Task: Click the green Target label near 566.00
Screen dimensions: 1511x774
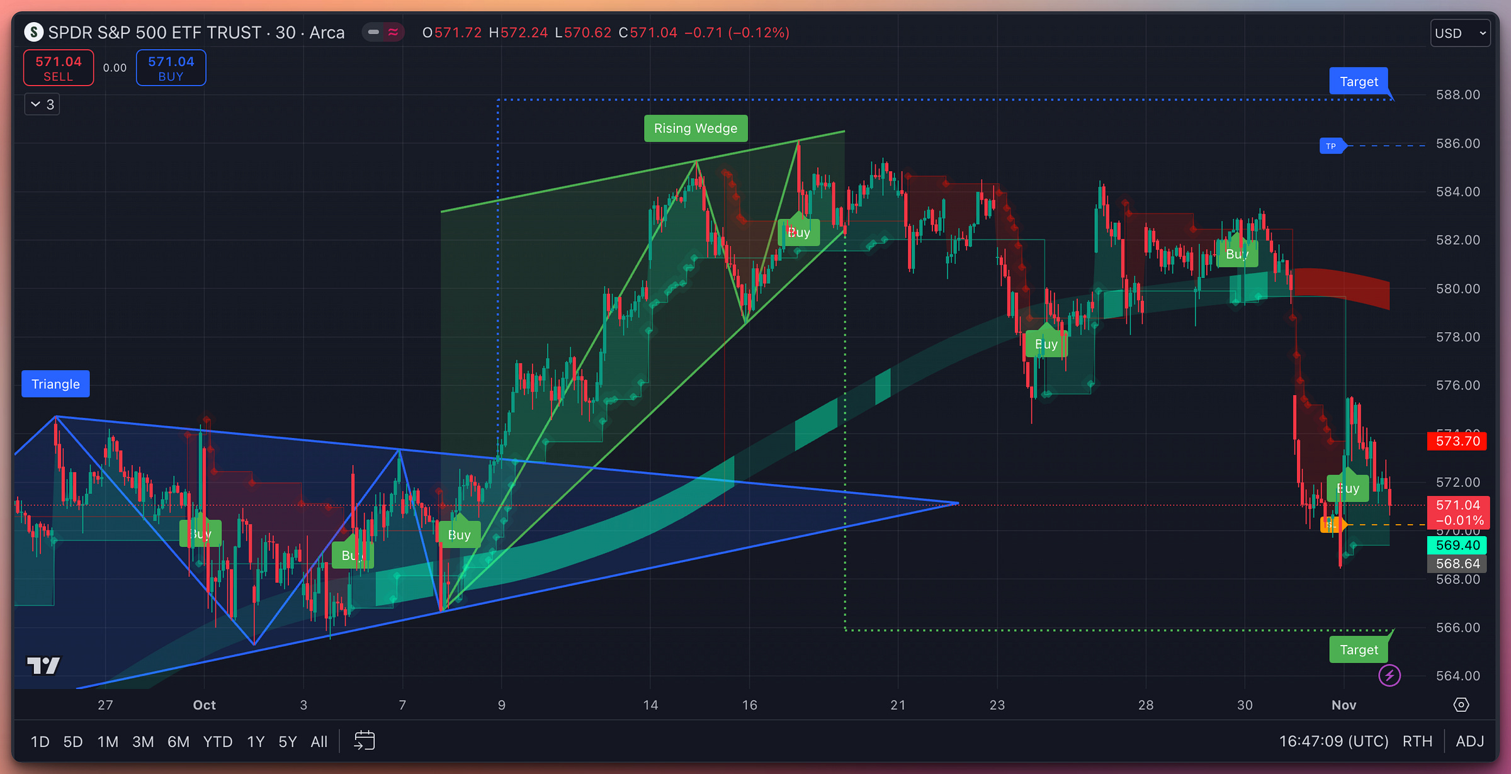Action: point(1359,649)
